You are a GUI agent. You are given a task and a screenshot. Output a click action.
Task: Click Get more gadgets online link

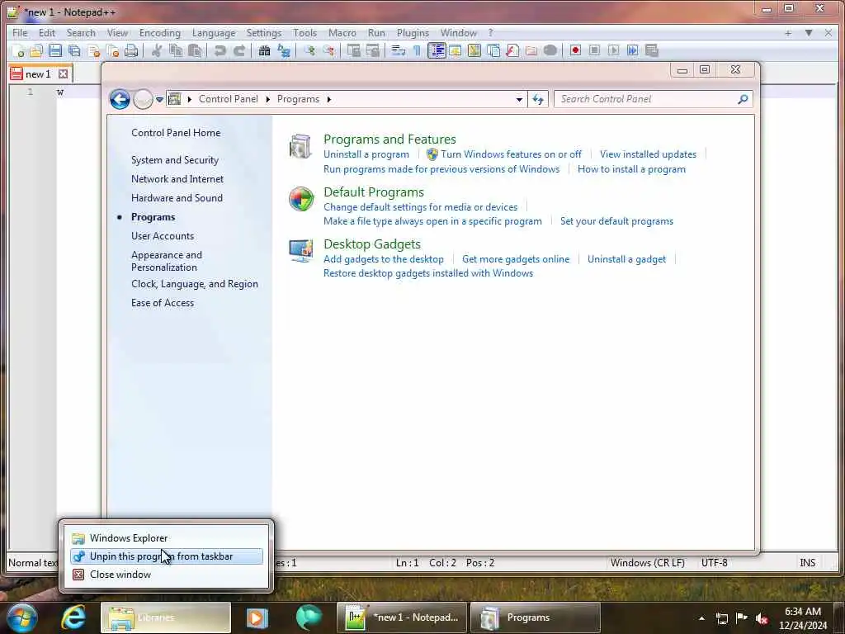515,259
